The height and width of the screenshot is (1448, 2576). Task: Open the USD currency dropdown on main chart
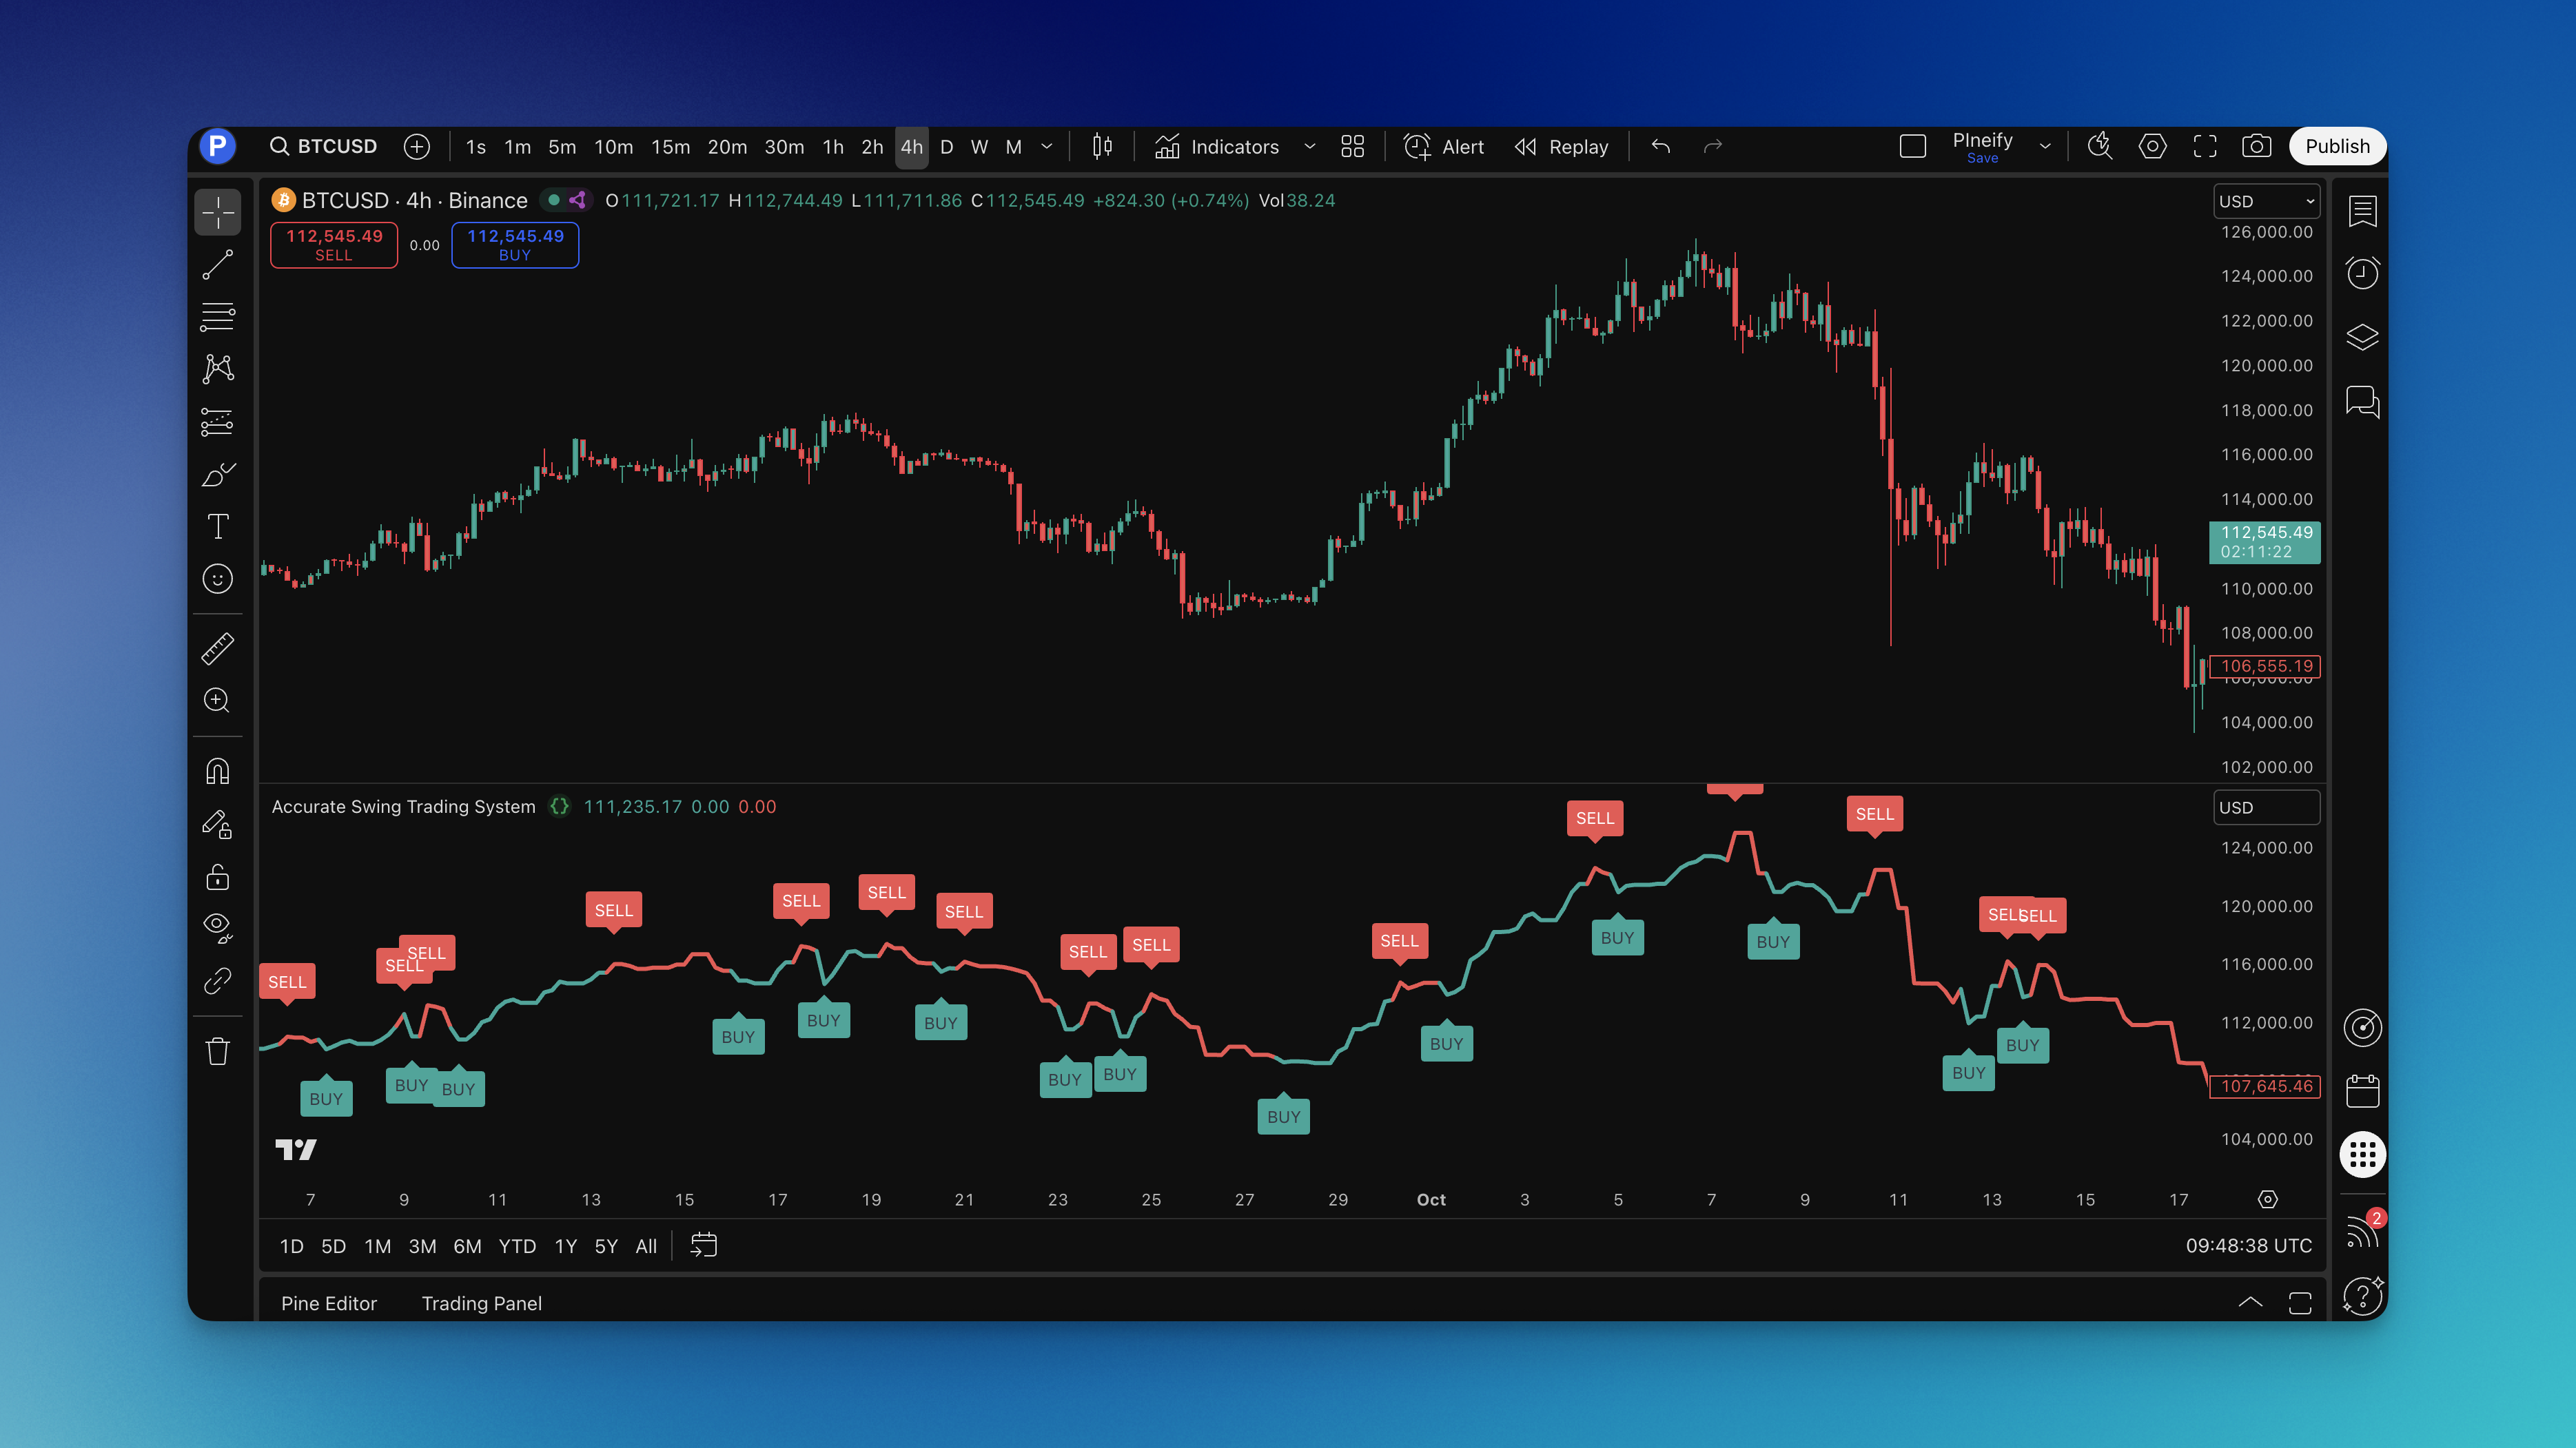click(x=2266, y=201)
